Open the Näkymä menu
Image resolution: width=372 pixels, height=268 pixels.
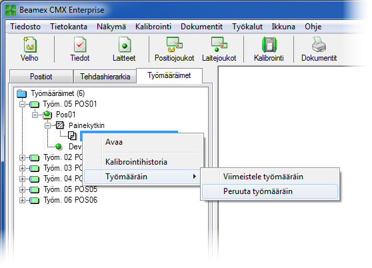111,27
